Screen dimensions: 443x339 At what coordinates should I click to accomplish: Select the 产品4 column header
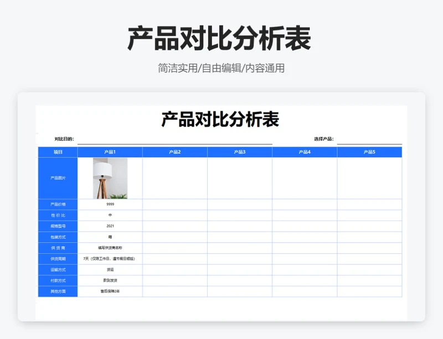(x=305, y=152)
